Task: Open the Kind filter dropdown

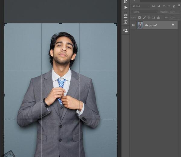Action: (141, 6)
